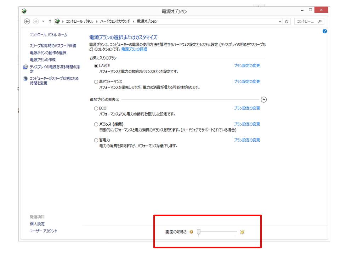Open 電源プランの作成
Viewport: 340px width, 255px height.
[42, 59]
